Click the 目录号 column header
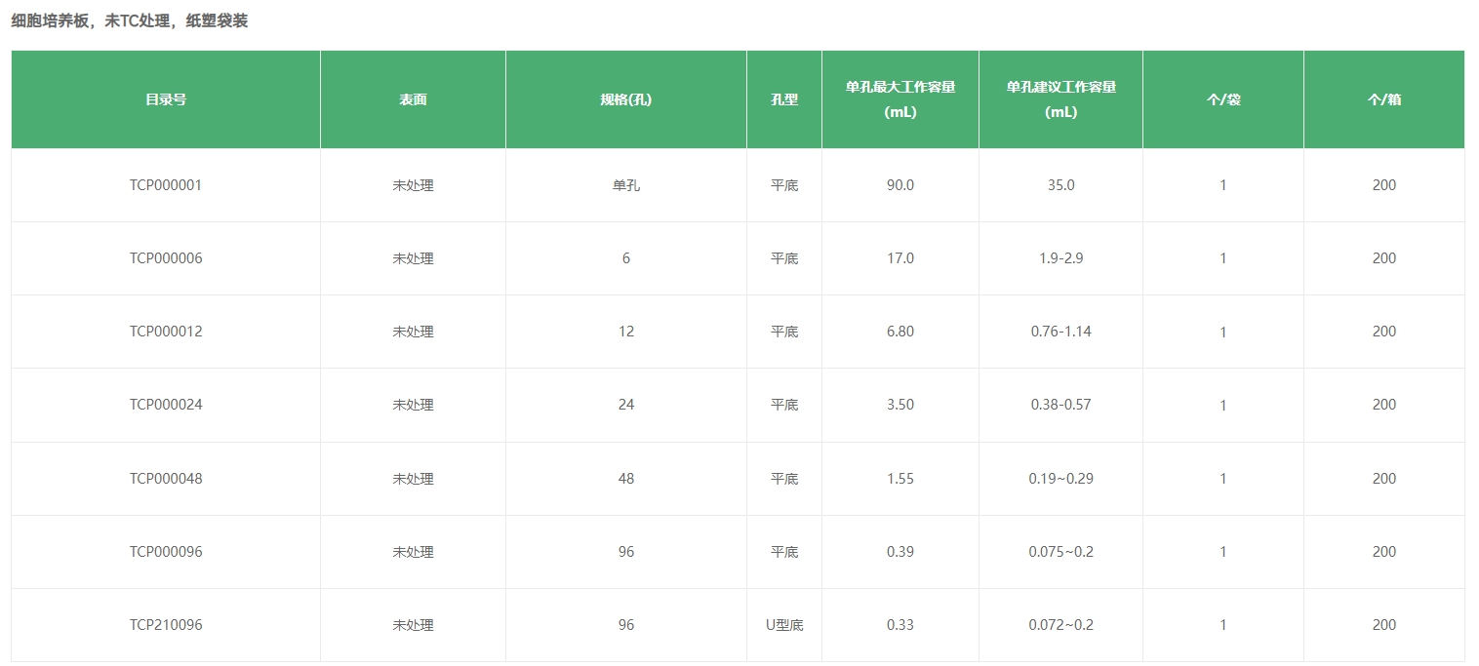Screen dimensions: 1479x666 click(x=166, y=98)
